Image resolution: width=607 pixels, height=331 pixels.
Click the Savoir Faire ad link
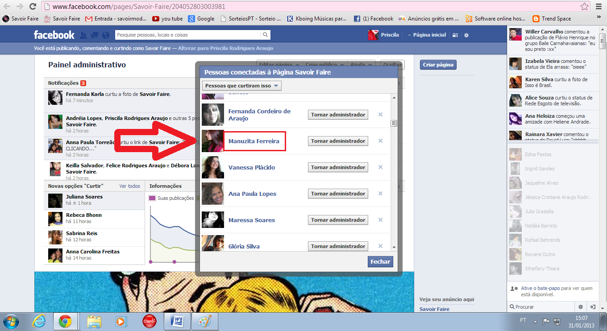[434, 309]
